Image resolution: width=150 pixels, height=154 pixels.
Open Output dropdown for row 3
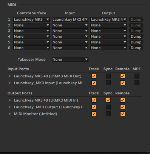point(108,31)
